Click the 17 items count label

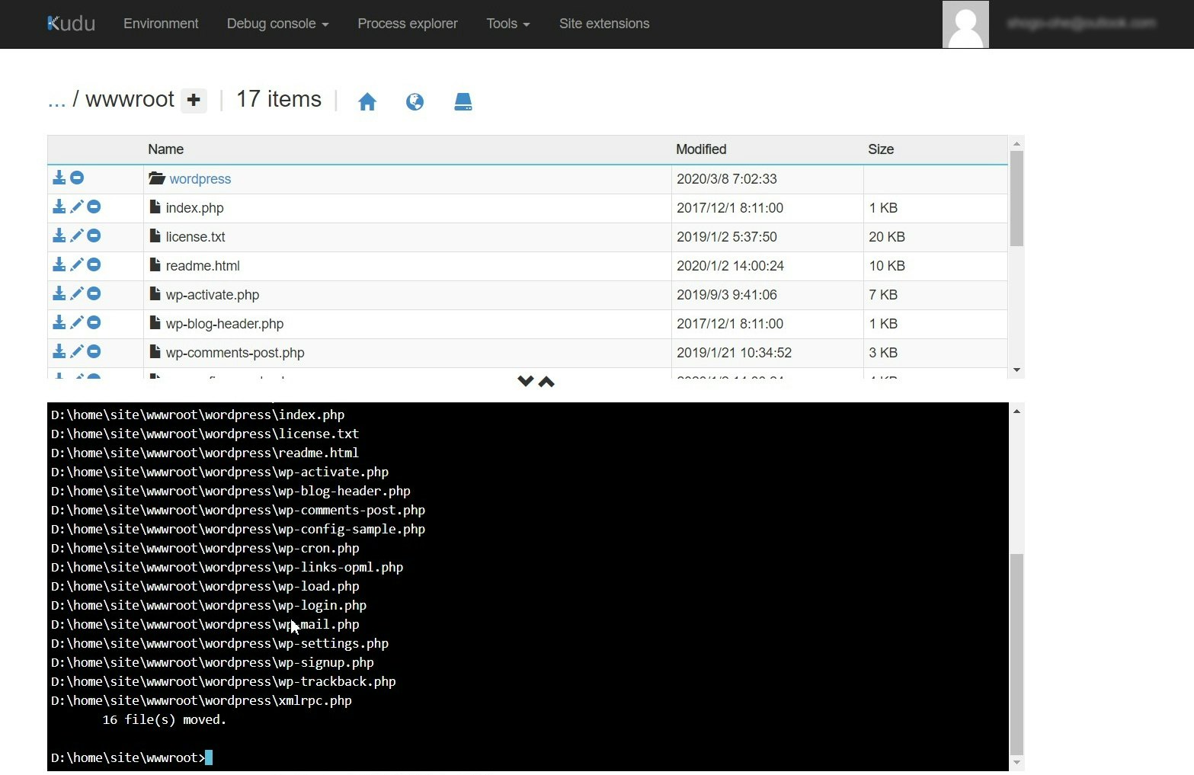click(279, 99)
